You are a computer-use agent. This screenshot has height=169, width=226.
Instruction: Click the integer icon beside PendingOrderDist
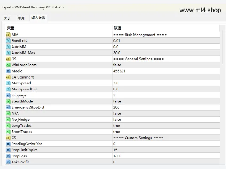(8, 144)
